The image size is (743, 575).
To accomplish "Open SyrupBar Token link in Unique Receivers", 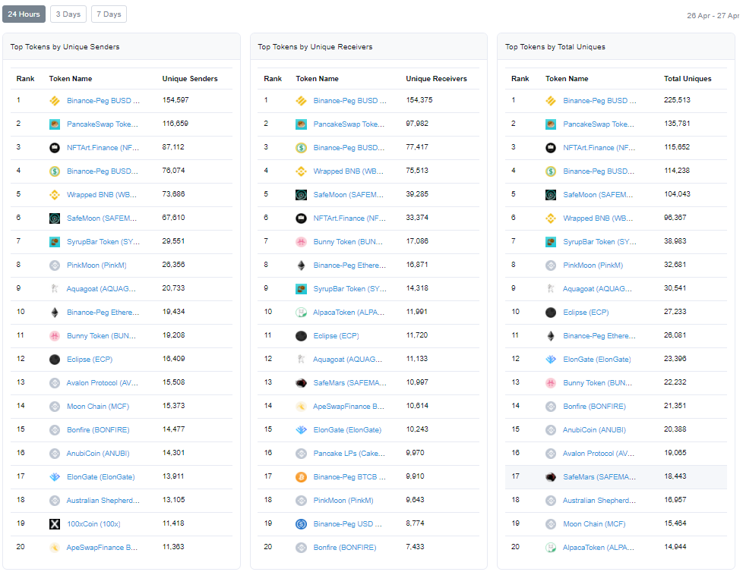I will (349, 289).
